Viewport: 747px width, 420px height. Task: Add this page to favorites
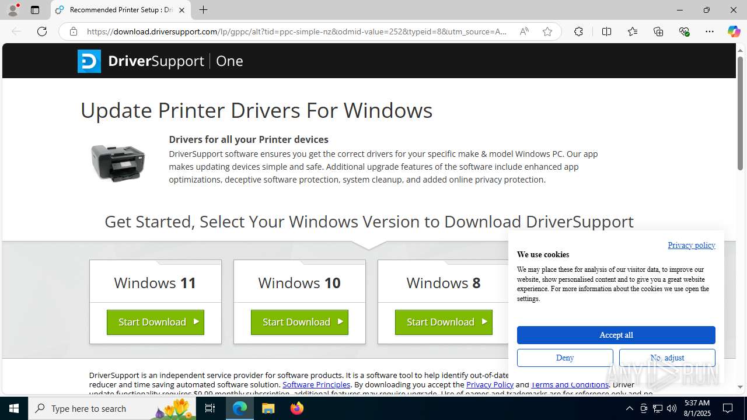click(x=547, y=32)
